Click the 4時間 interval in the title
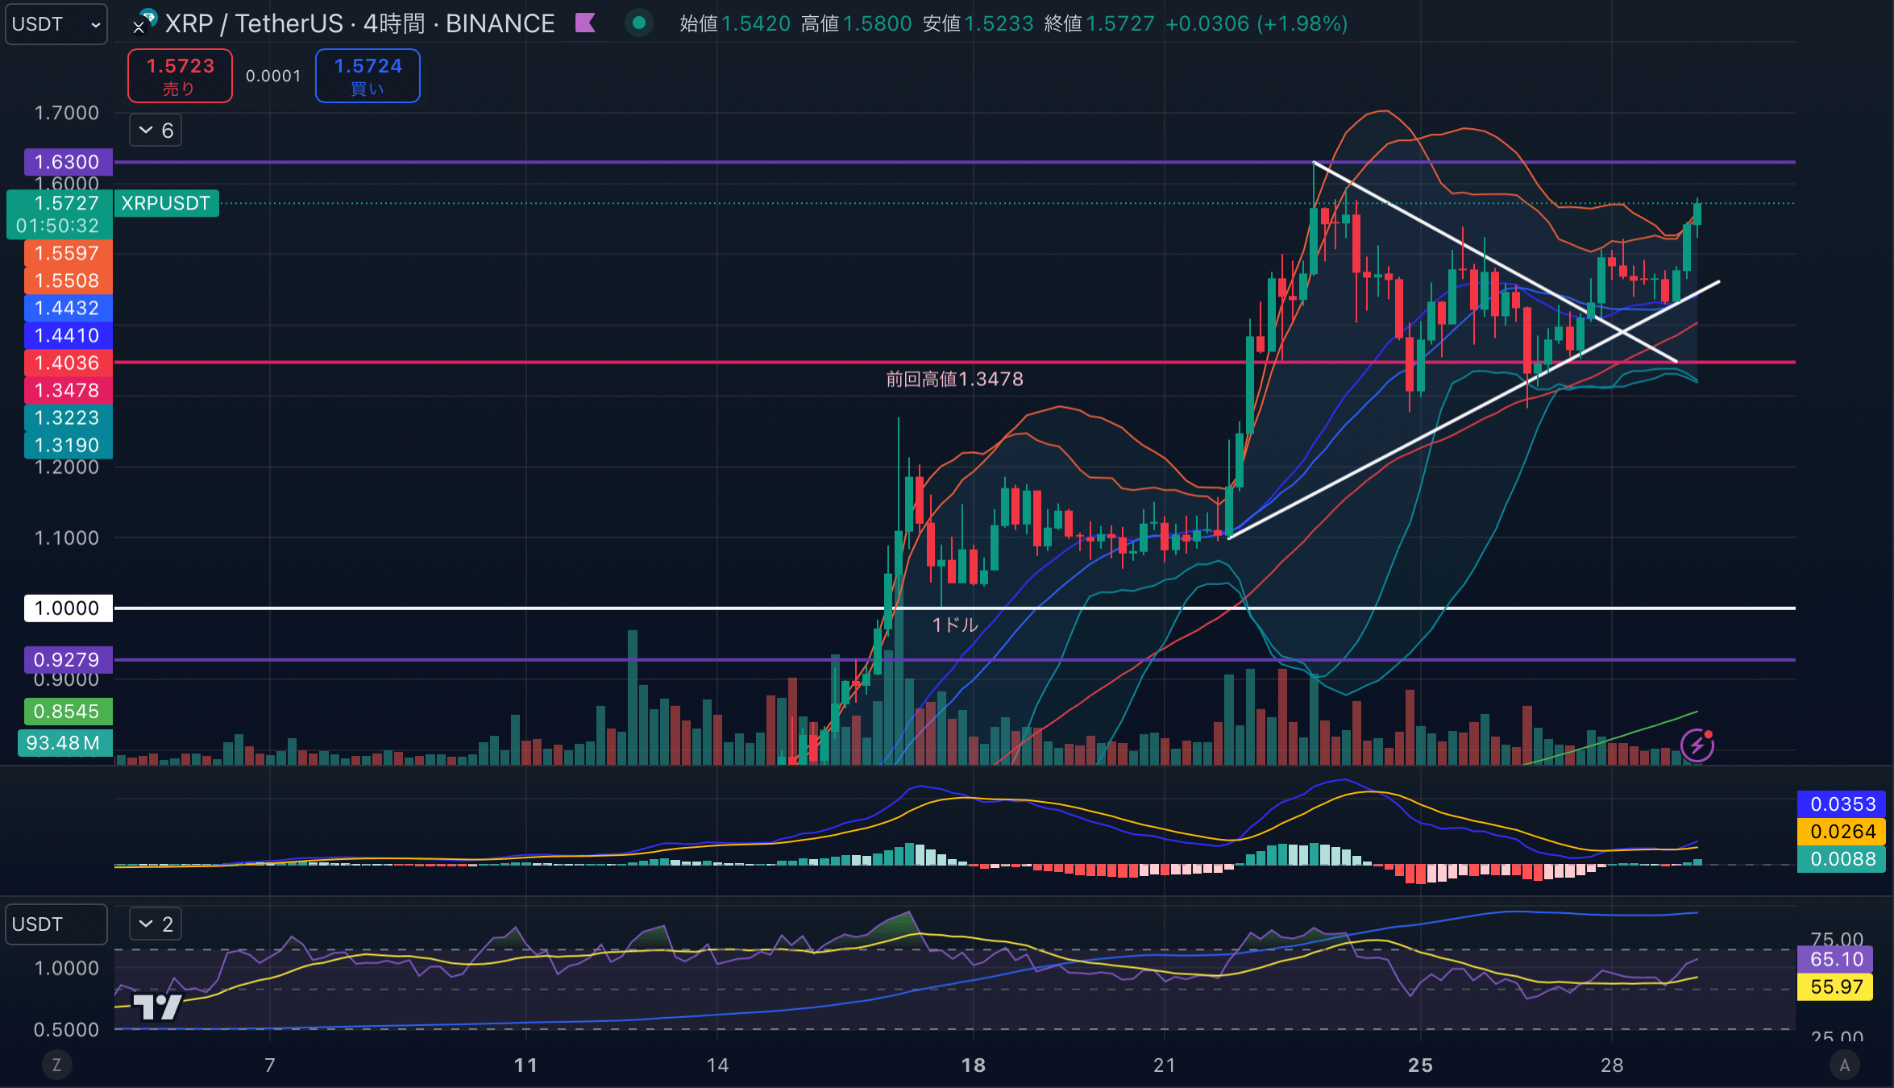Screen dimensions: 1894x1088 393,23
